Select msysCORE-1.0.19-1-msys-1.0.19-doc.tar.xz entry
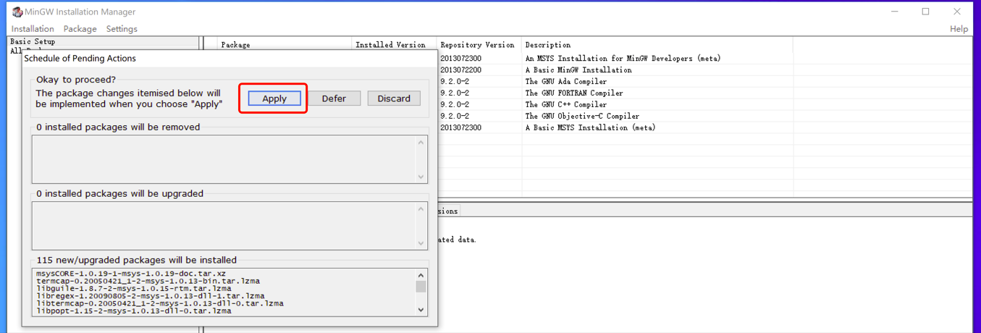Screen dimensions: 981x333 pos(131,274)
